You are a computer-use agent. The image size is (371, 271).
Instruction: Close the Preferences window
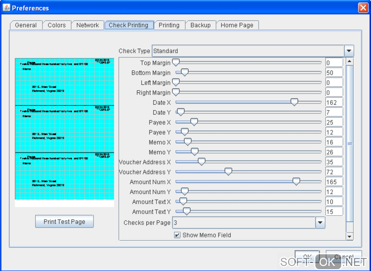pos(363,8)
